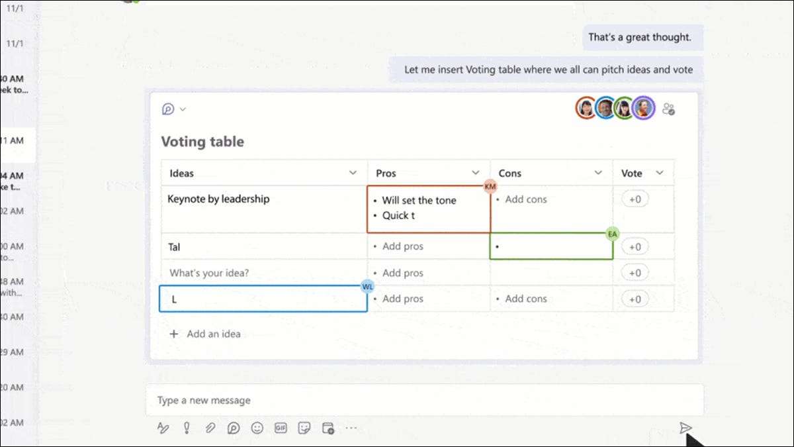Toggle the +0 vote on the Tal row
This screenshot has width=794, height=447.
click(635, 246)
